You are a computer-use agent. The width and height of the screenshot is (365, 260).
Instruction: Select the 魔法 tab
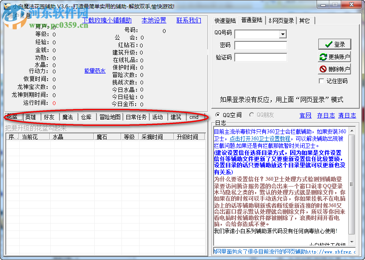[68, 117]
